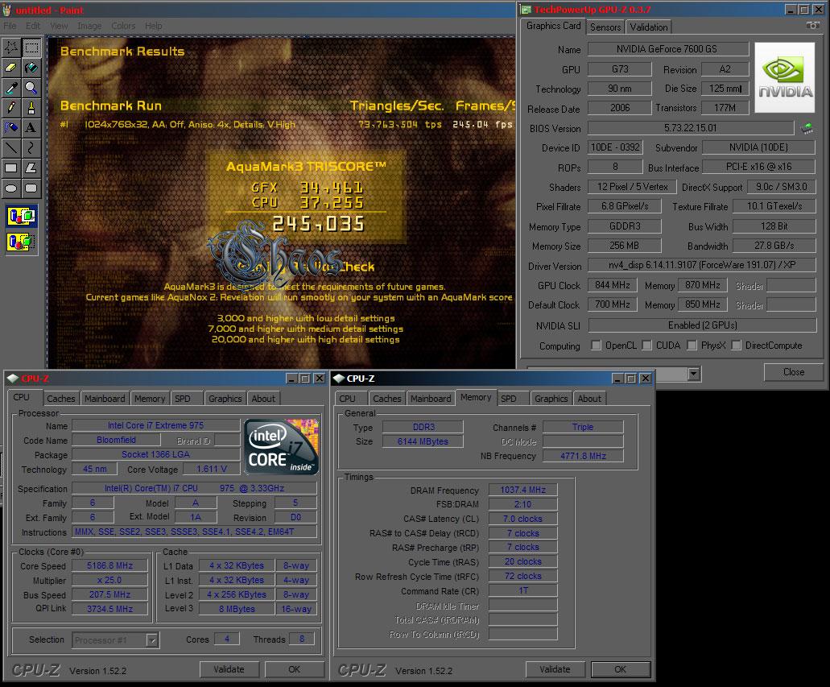Click the Paint application icon in title bar

(x=7, y=10)
